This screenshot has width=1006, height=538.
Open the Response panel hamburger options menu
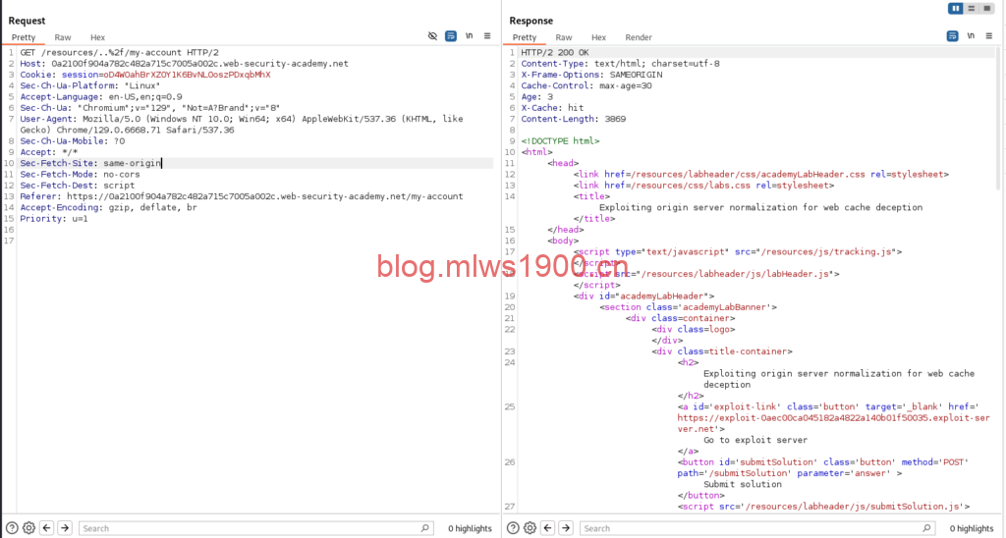tap(989, 36)
